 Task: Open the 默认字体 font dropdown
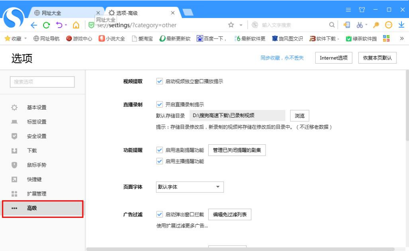click(x=189, y=187)
